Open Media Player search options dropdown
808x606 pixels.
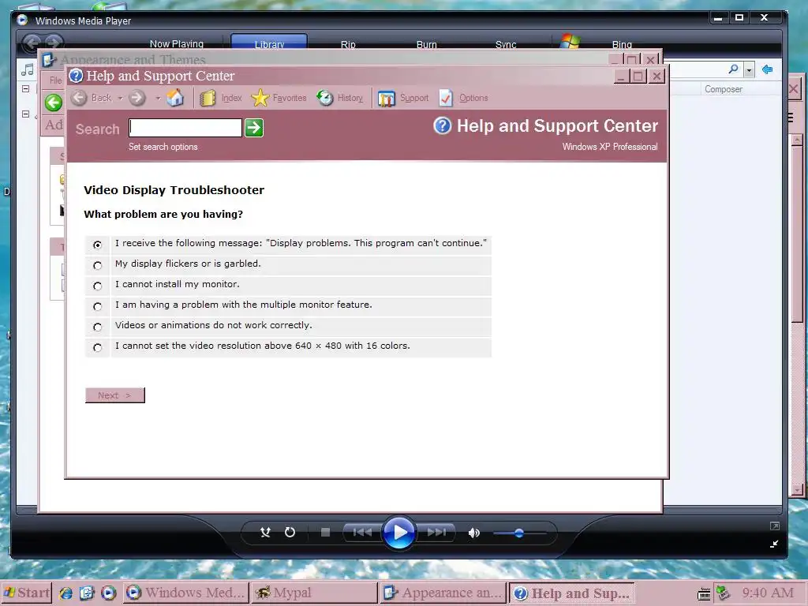click(750, 69)
